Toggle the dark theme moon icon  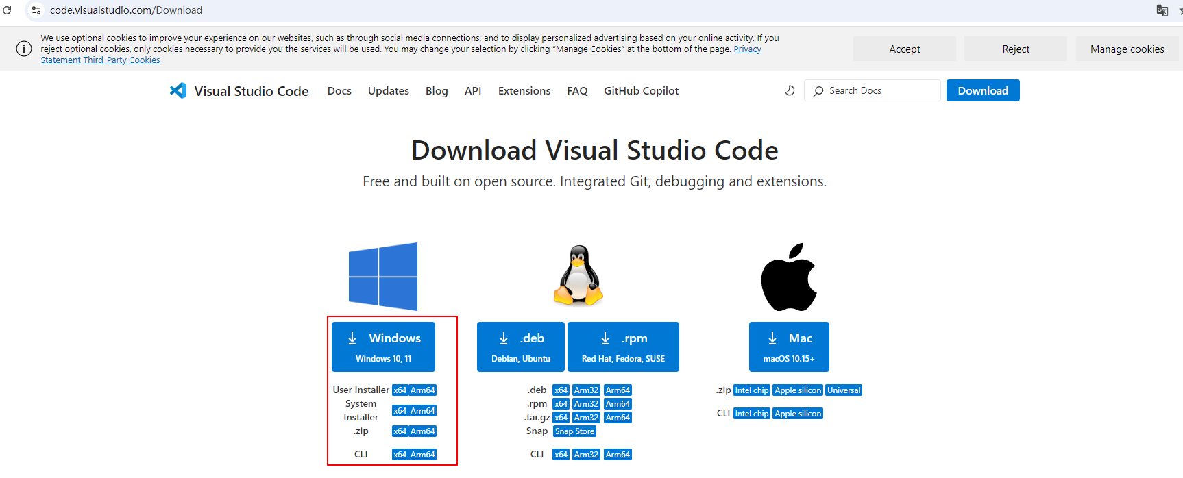[790, 90]
